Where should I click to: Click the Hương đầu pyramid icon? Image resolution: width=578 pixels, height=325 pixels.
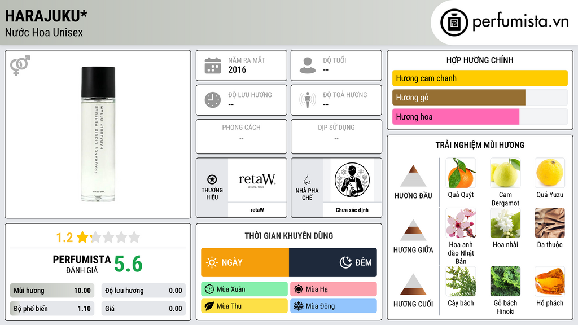point(413,176)
